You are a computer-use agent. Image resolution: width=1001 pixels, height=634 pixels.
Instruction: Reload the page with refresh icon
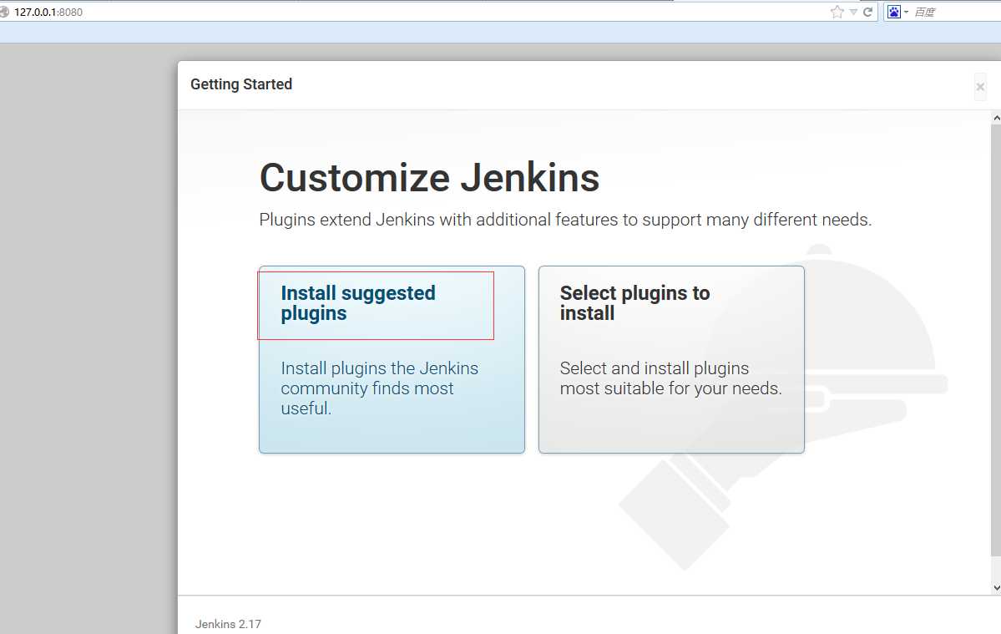[x=867, y=12]
